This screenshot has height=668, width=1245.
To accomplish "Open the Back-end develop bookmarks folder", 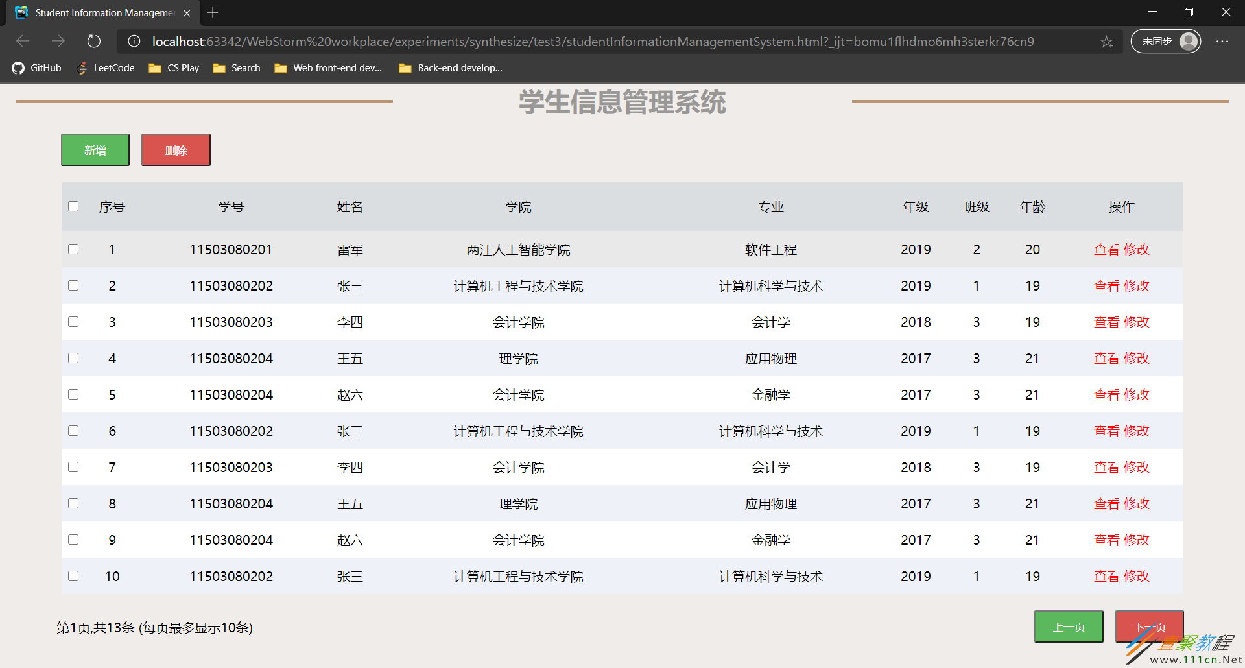I will point(450,67).
